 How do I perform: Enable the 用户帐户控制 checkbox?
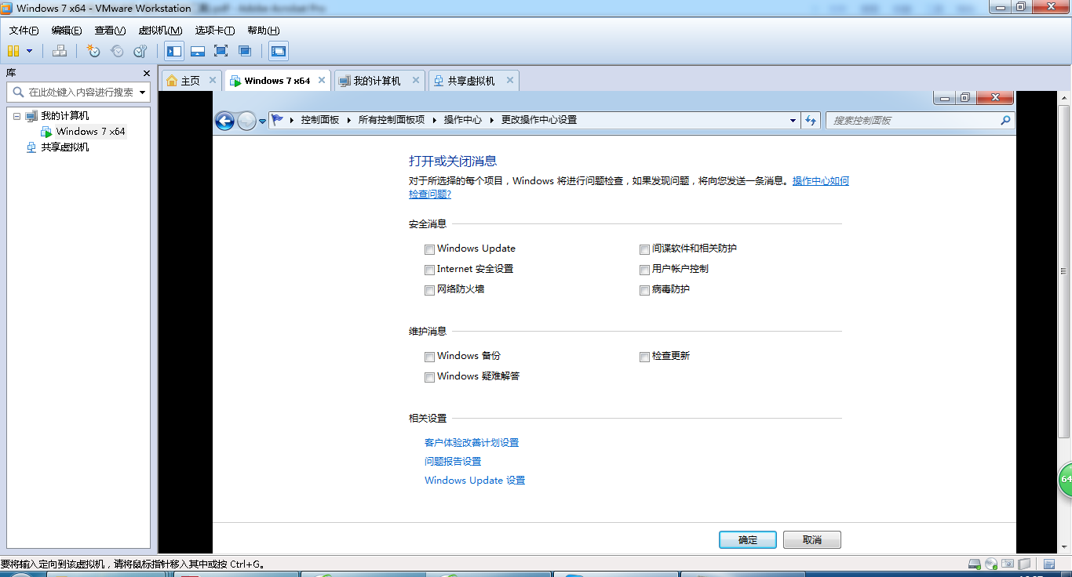(x=644, y=270)
